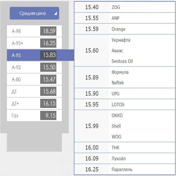Select the ДТ+ premium diesel row
The image size is (176, 176).
point(34,103)
